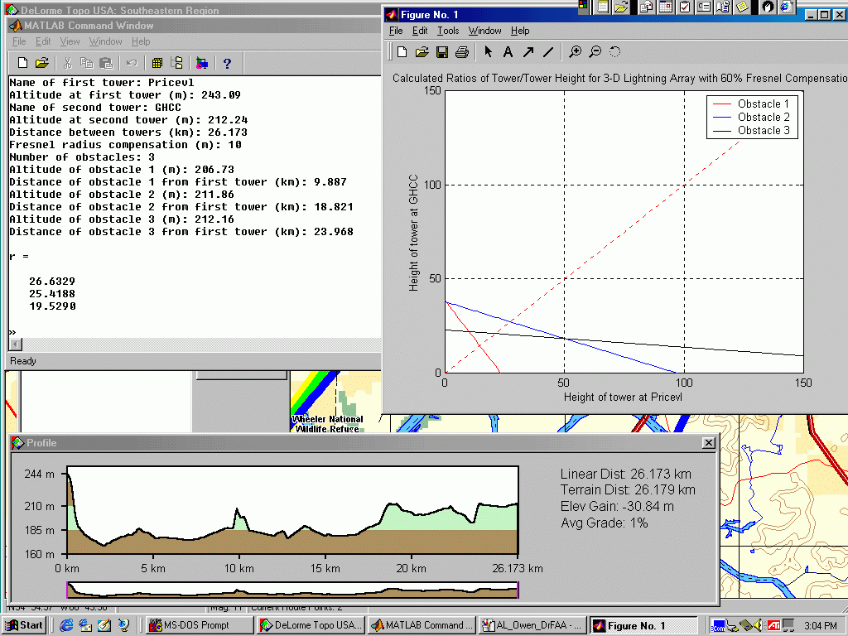Click the Copy icon in MATLAB toolbar
The width and height of the screenshot is (848, 636).
coord(86,63)
